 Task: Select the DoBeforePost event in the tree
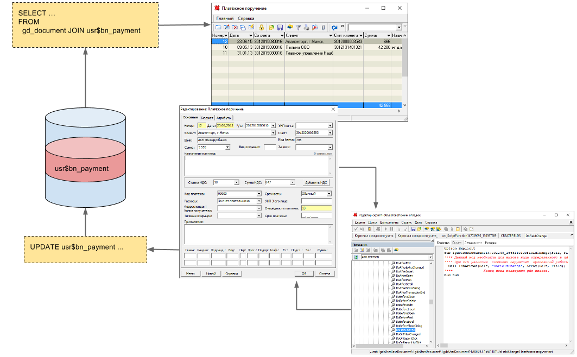click(405, 317)
